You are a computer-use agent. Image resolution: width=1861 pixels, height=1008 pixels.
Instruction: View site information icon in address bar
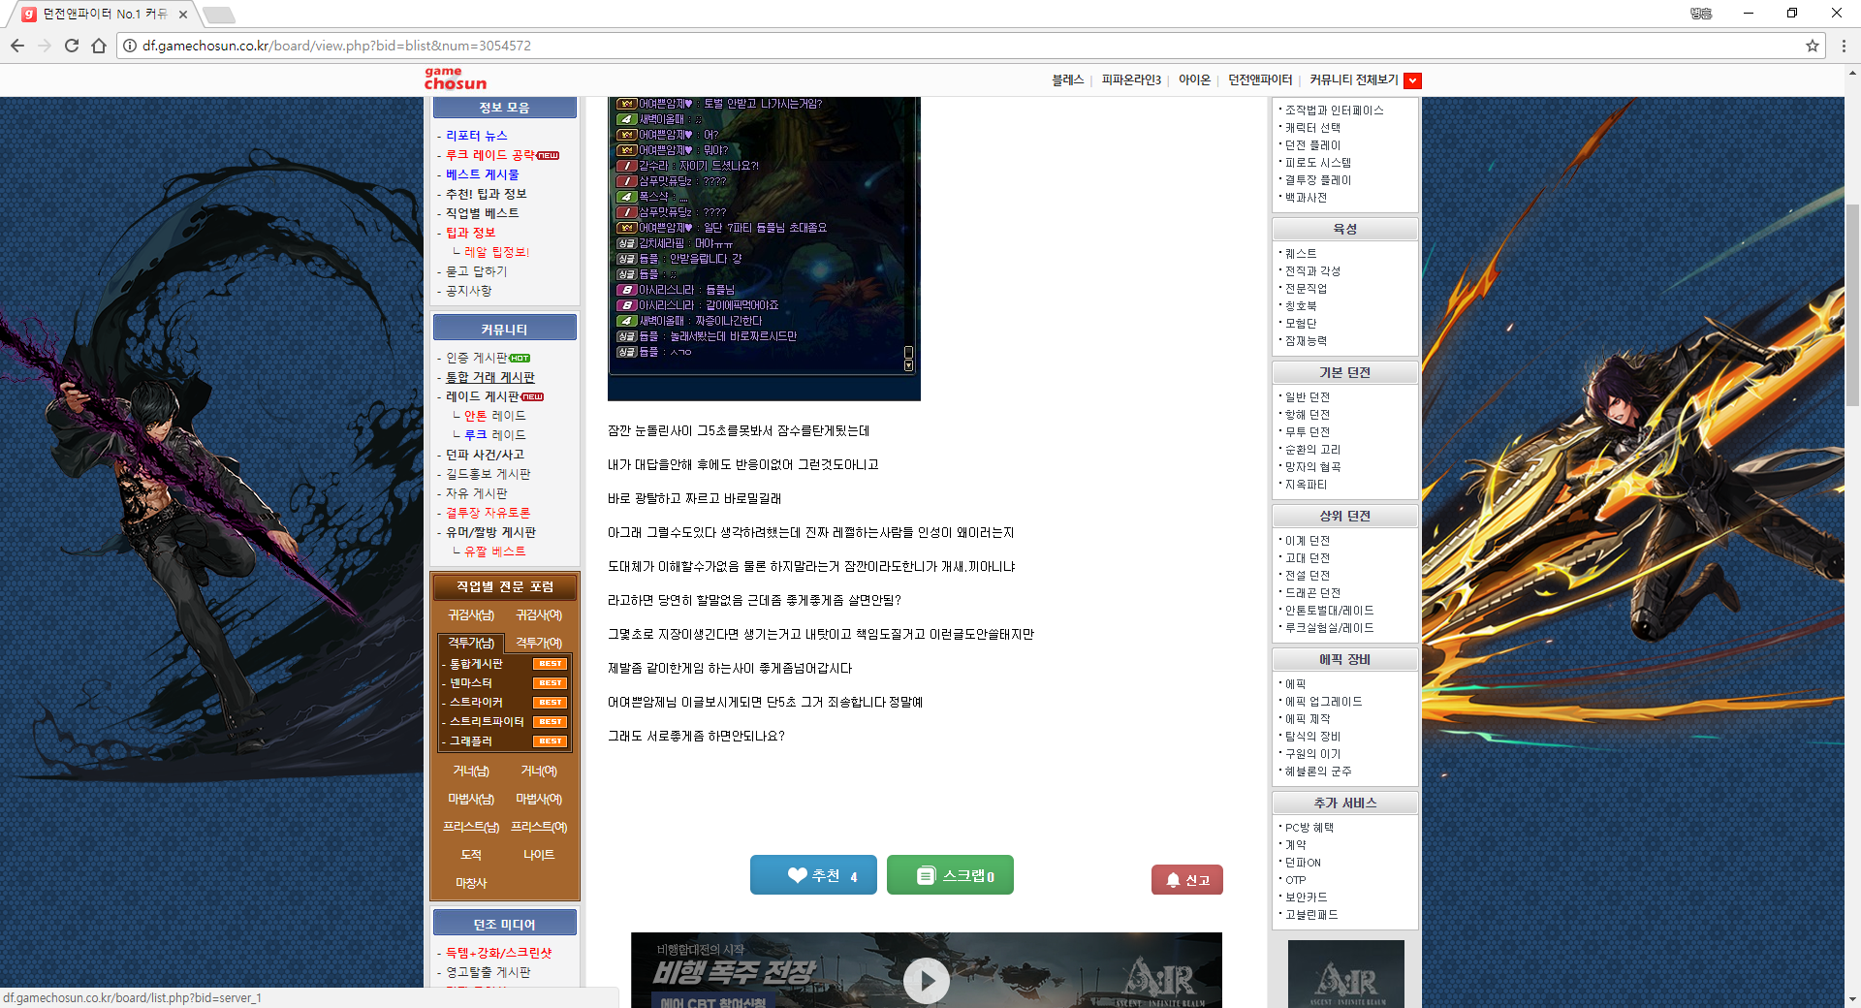click(x=130, y=46)
